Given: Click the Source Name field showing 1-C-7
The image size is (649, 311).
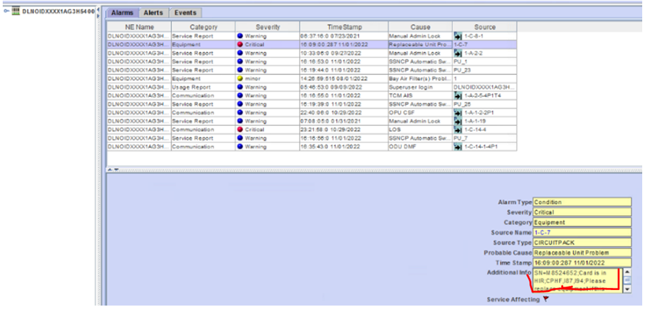Looking at the screenshot, I should click(582, 232).
